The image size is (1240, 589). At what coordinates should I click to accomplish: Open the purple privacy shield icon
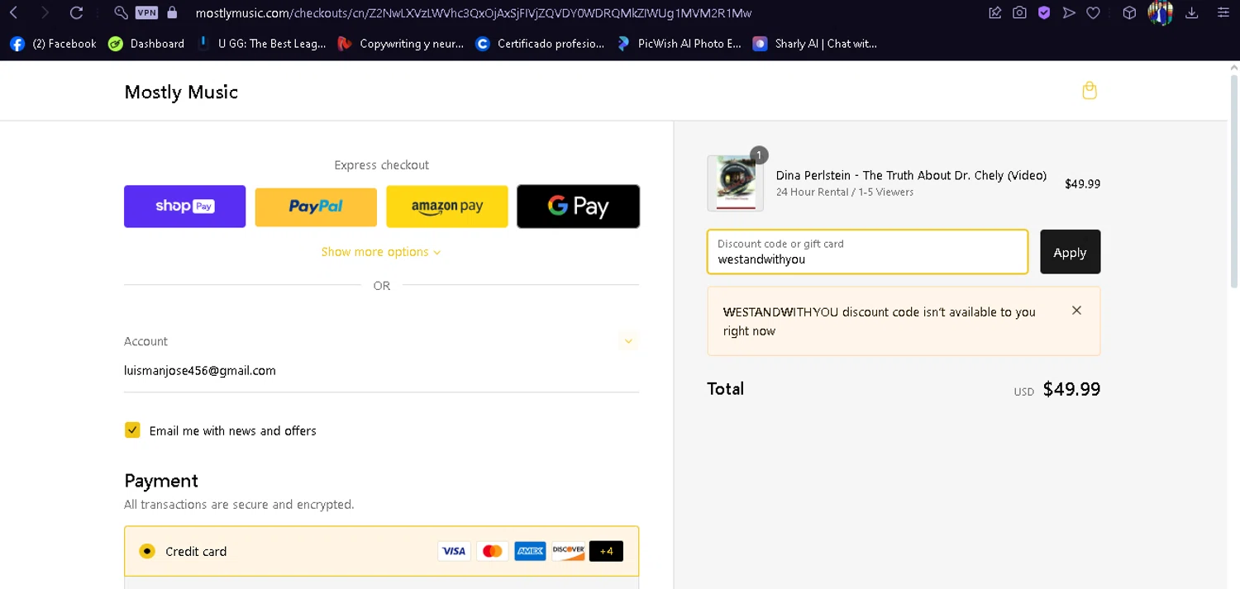click(x=1044, y=12)
